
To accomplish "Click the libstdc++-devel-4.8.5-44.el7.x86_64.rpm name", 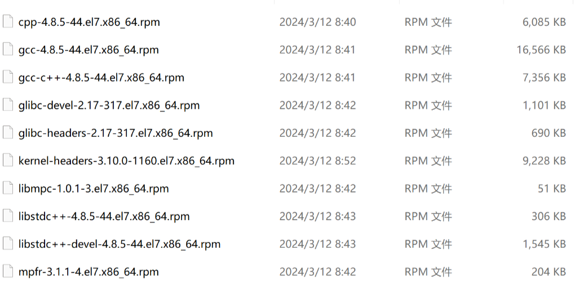I will point(120,244).
